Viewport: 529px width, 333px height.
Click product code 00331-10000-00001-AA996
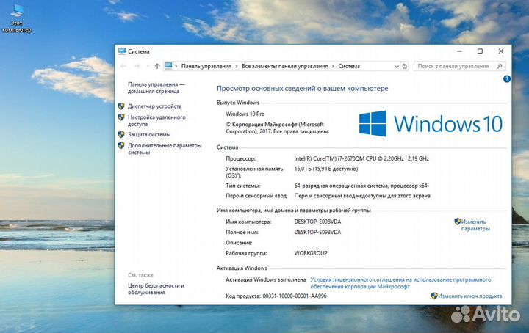pos(295,296)
